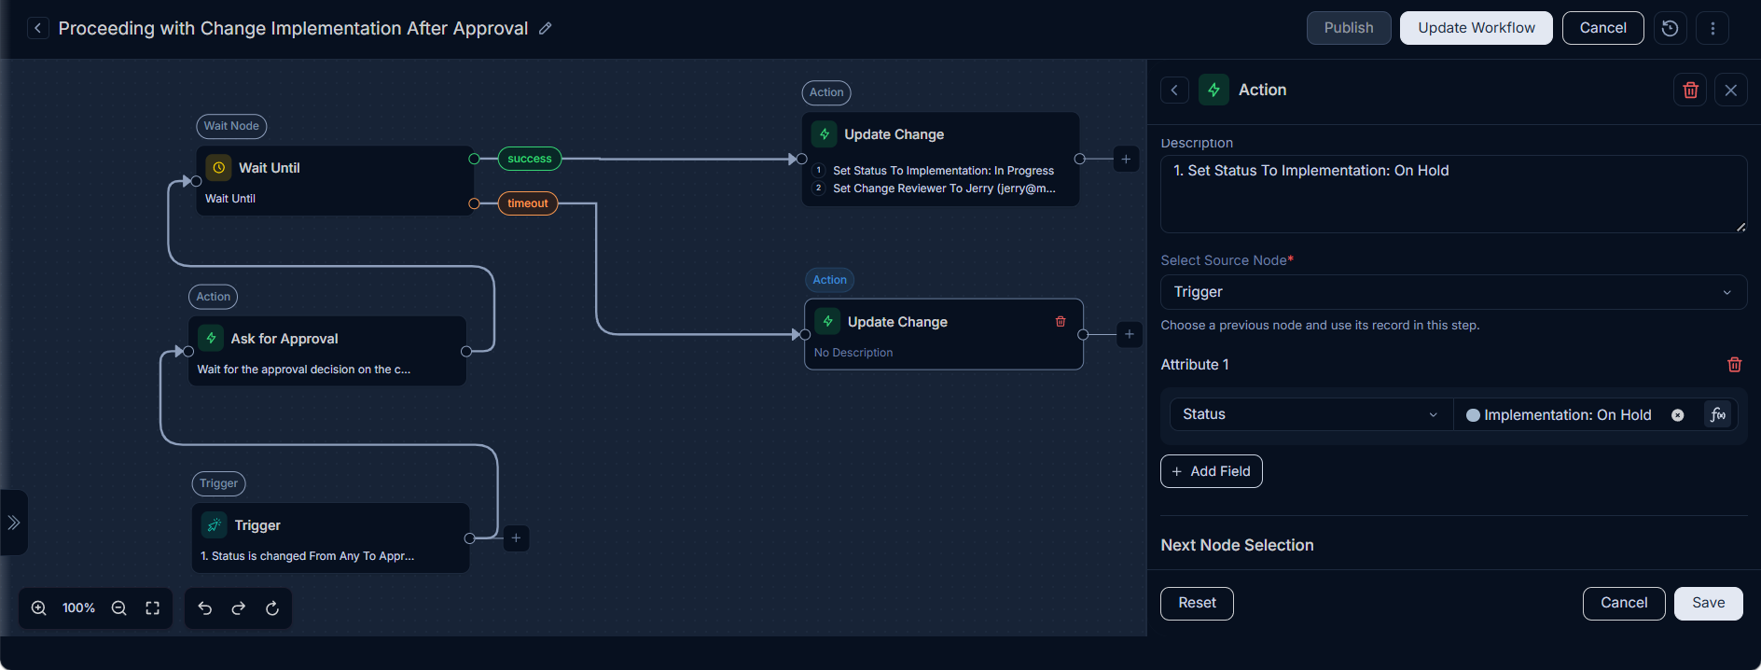Click Action tag above top Update Change
The image size is (1761, 670).
pyautogui.click(x=826, y=92)
